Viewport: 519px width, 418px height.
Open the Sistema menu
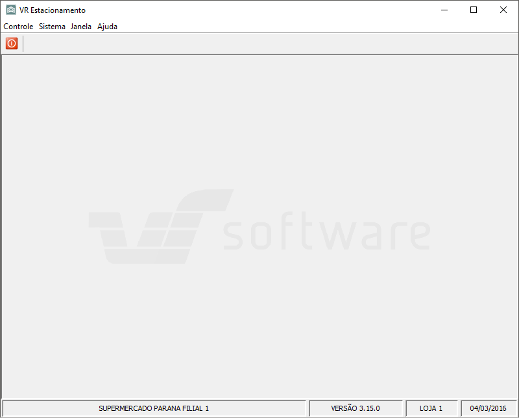pos(52,27)
